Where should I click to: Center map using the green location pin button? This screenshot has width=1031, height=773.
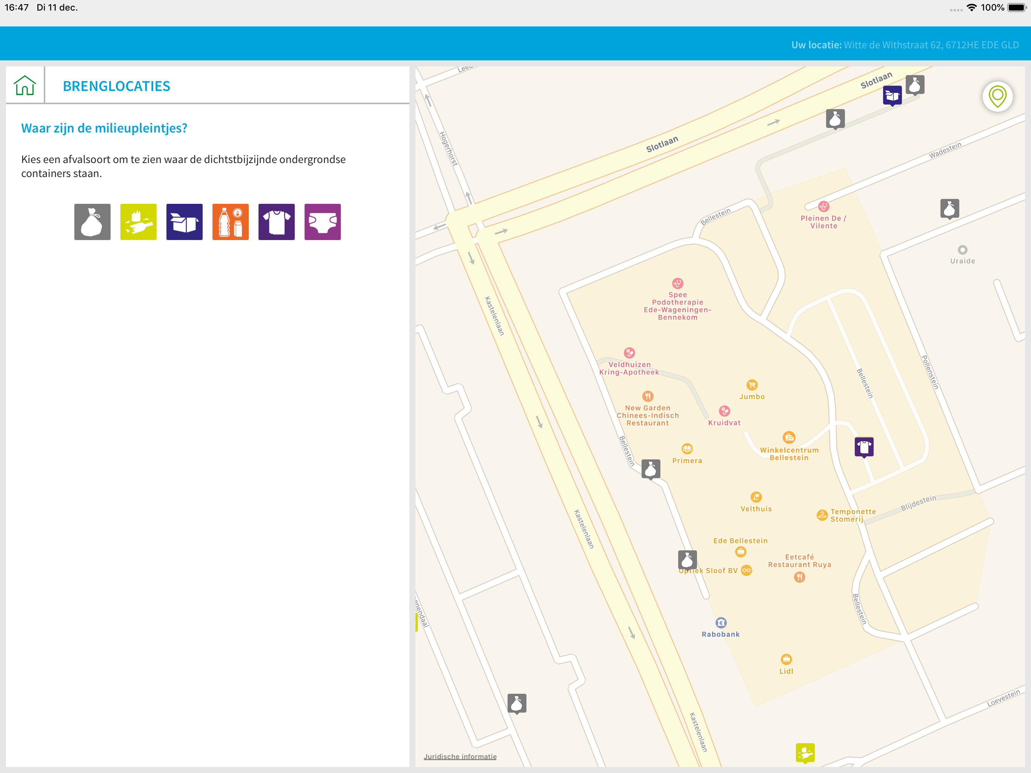pos(997,97)
